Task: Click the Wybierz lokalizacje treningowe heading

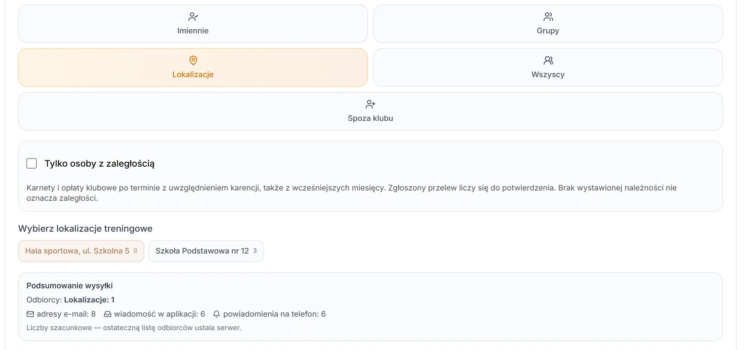Action: (x=85, y=229)
